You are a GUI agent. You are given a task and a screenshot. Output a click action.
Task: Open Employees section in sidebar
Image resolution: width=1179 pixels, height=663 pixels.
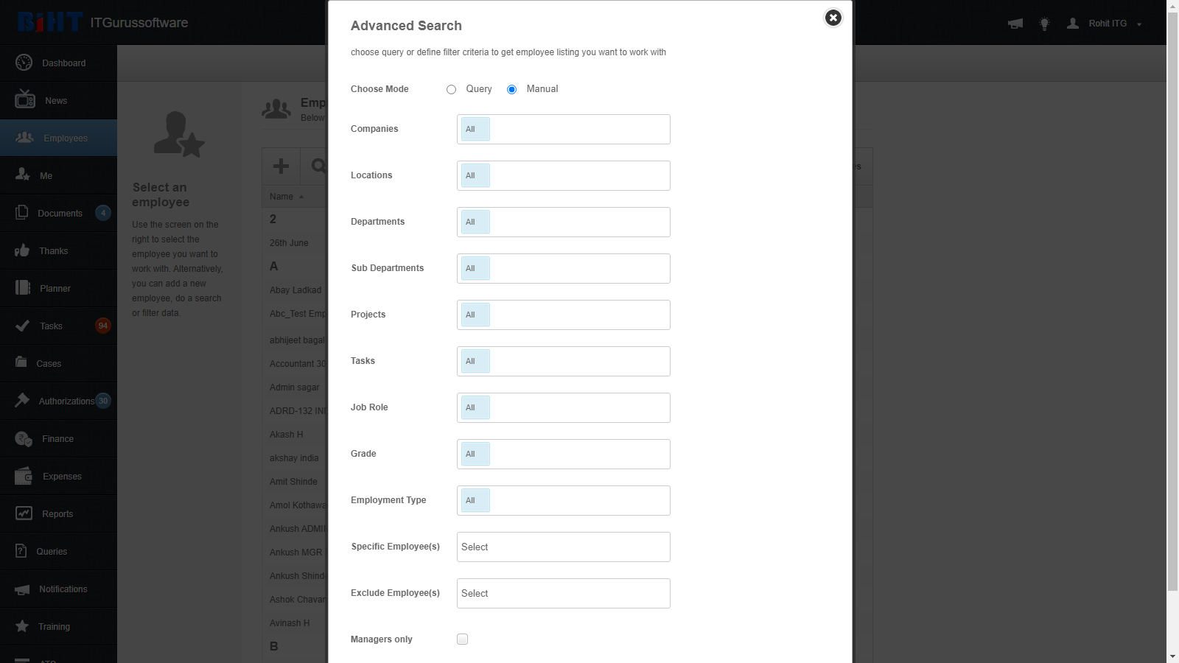pos(58,138)
